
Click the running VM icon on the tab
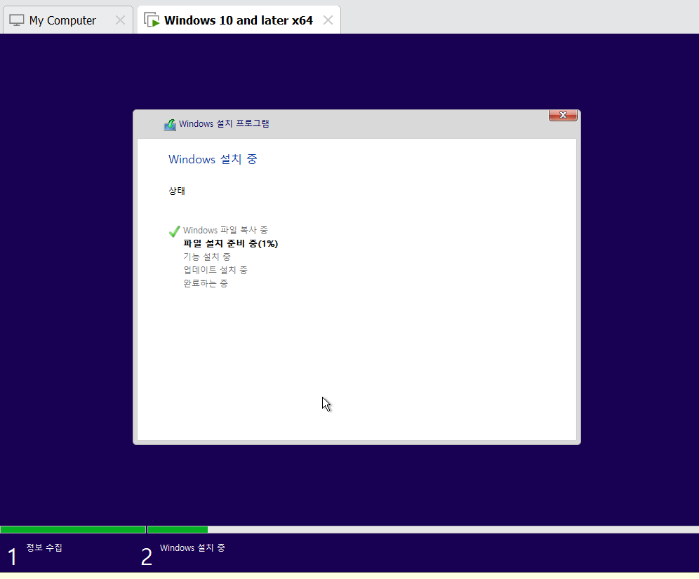tap(152, 20)
